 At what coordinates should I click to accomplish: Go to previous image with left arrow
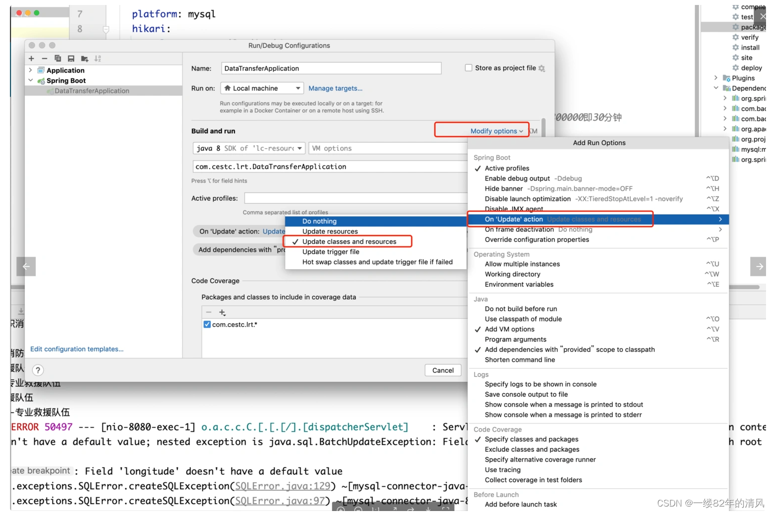(26, 266)
